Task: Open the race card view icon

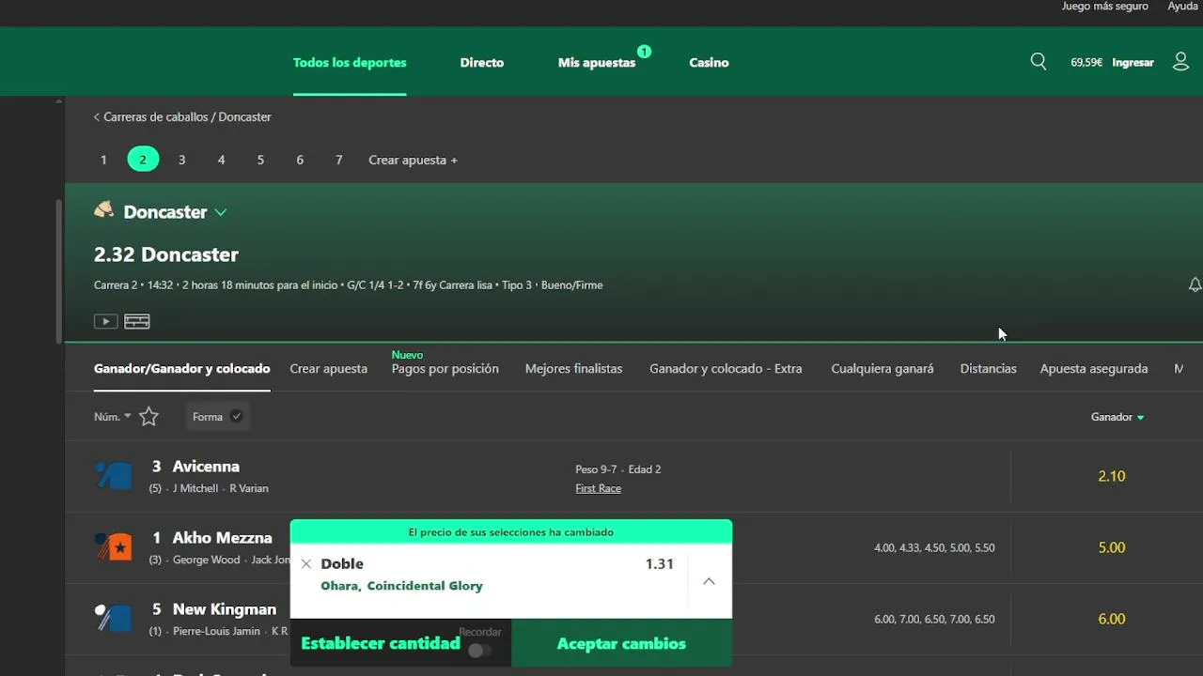Action: pyautogui.click(x=137, y=321)
